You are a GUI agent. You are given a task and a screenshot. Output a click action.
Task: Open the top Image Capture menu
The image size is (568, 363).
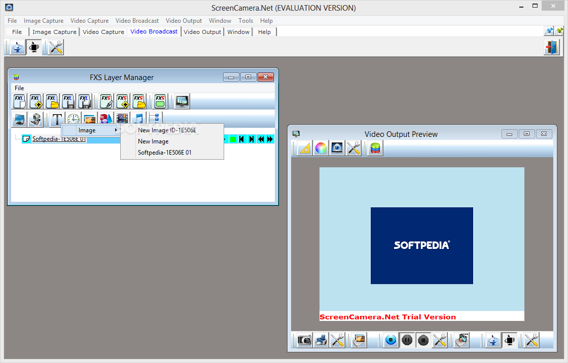click(x=44, y=21)
